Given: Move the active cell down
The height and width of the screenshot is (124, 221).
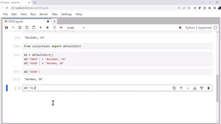Looking at the screenshot, I should coord(188,88).
